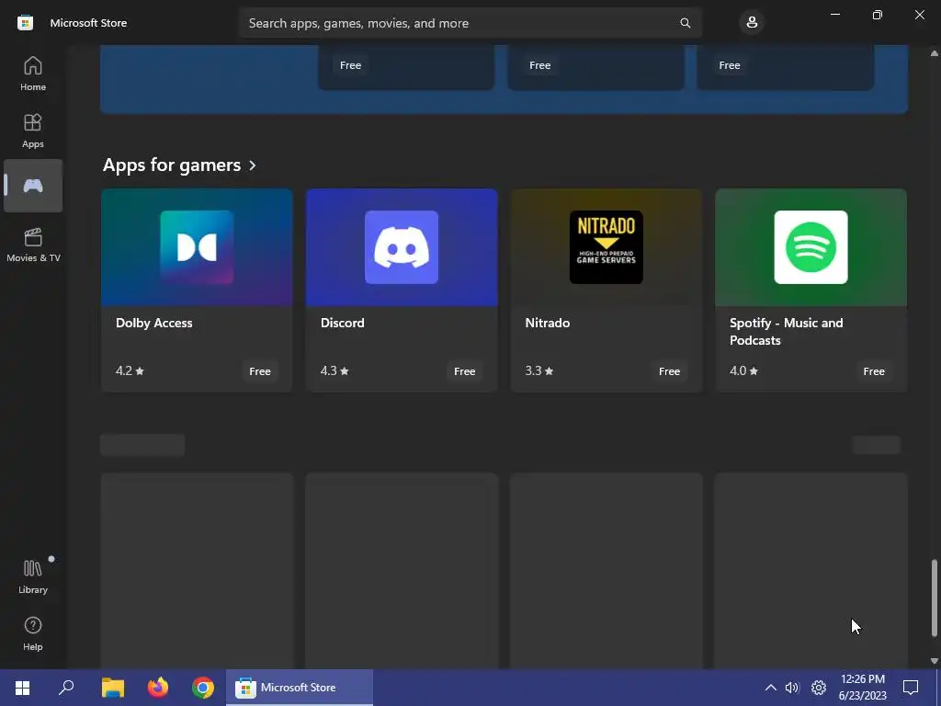Click the 4.2 star rating
The image size is (941, 706).
(x=130, y=370)
